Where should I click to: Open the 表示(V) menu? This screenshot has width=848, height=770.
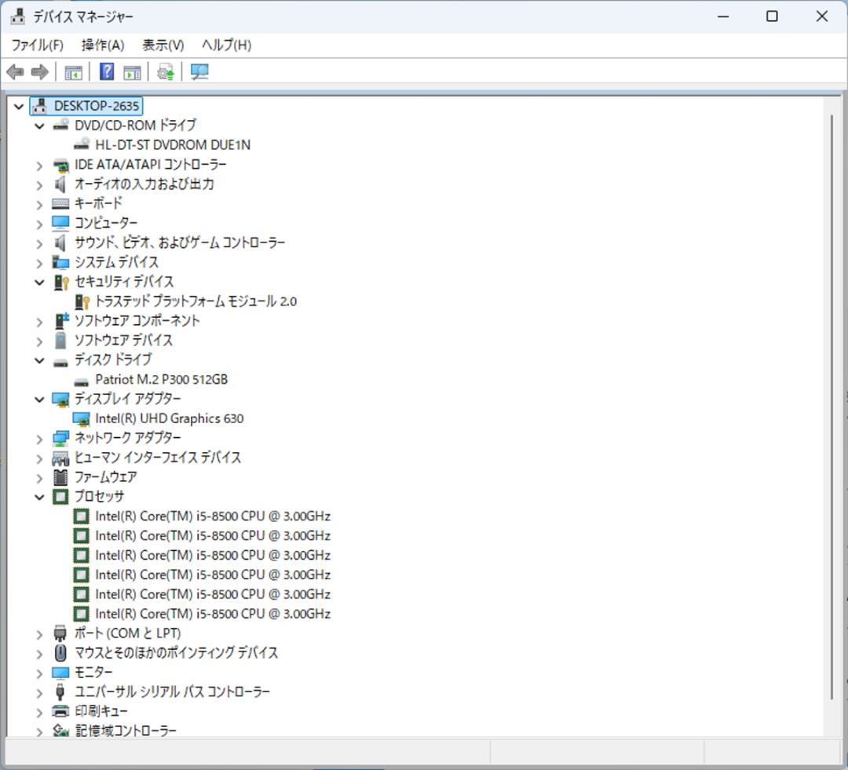click(x=163, y=45)
